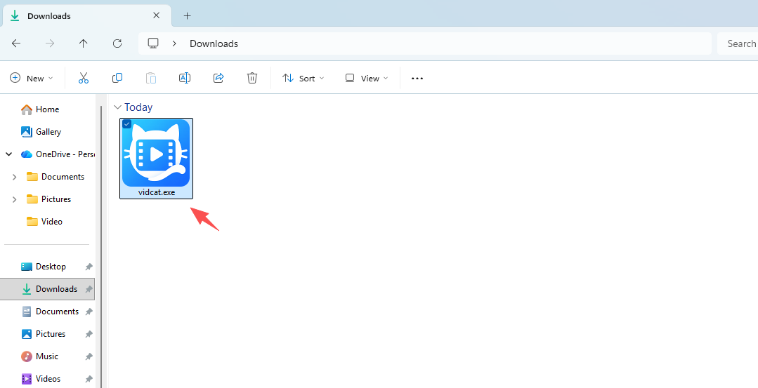Viewport: 758px width, 388px height.
Task: Expand the OneDrive Documents folder
Action: click(x=15, y=177)
